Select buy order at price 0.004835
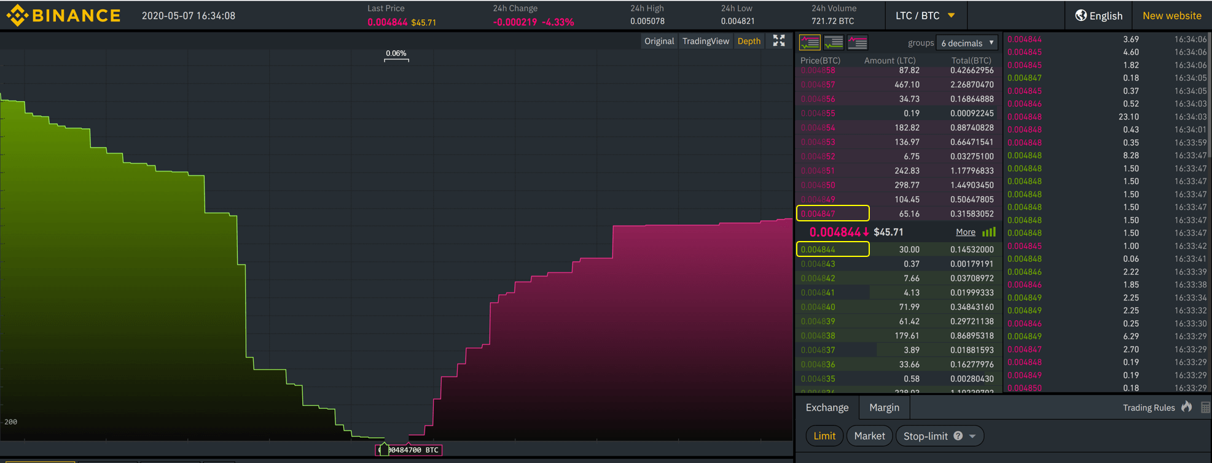 click(899, 379)
